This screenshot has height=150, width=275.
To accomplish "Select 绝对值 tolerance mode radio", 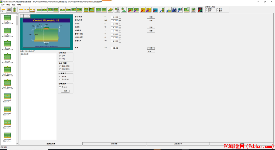I will tap(60, 76).
